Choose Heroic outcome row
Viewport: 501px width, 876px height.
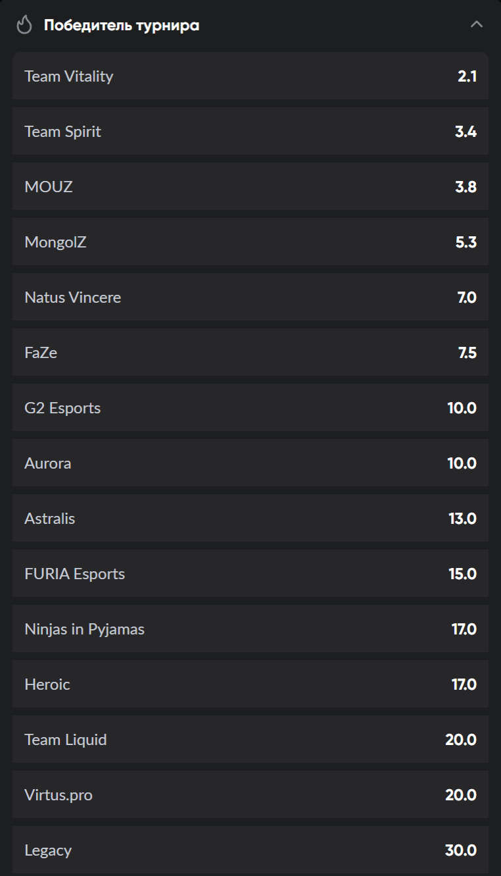[x=250, y=684]
